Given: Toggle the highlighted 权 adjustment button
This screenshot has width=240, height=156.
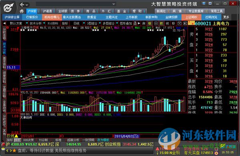Looking at the screenshot, I should (x=162, y=23).
